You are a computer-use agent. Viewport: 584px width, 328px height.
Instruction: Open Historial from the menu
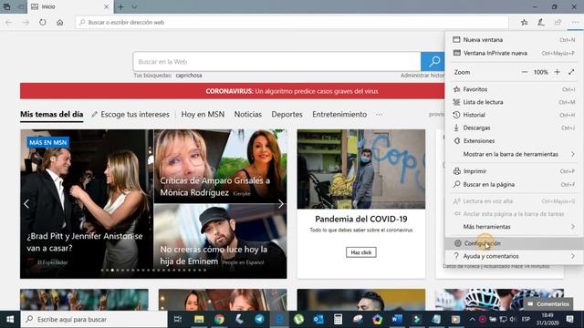coord(514,115)
